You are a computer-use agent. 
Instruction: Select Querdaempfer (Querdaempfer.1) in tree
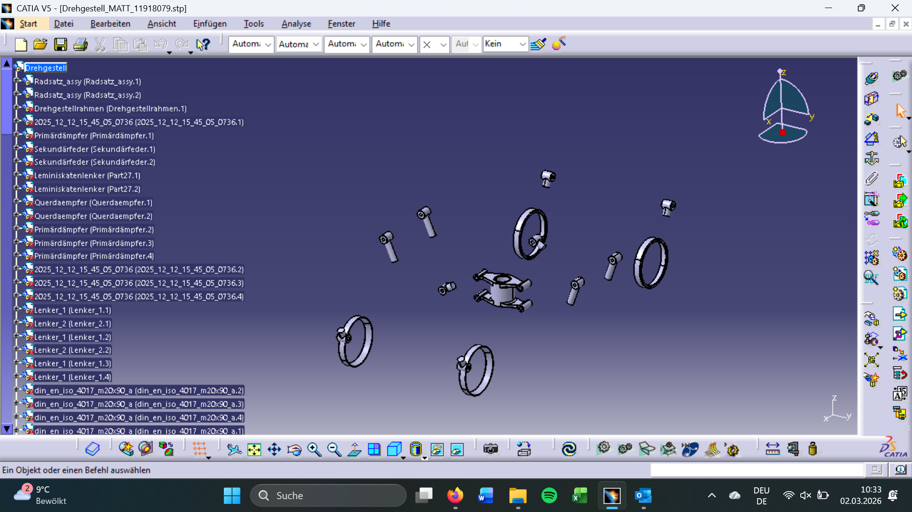click(93, 203)
